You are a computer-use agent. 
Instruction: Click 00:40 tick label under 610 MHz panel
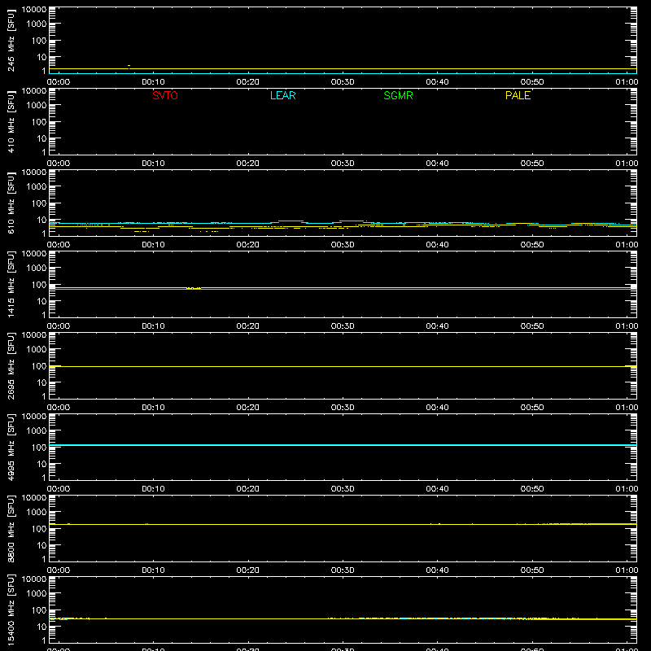[437, 245]
